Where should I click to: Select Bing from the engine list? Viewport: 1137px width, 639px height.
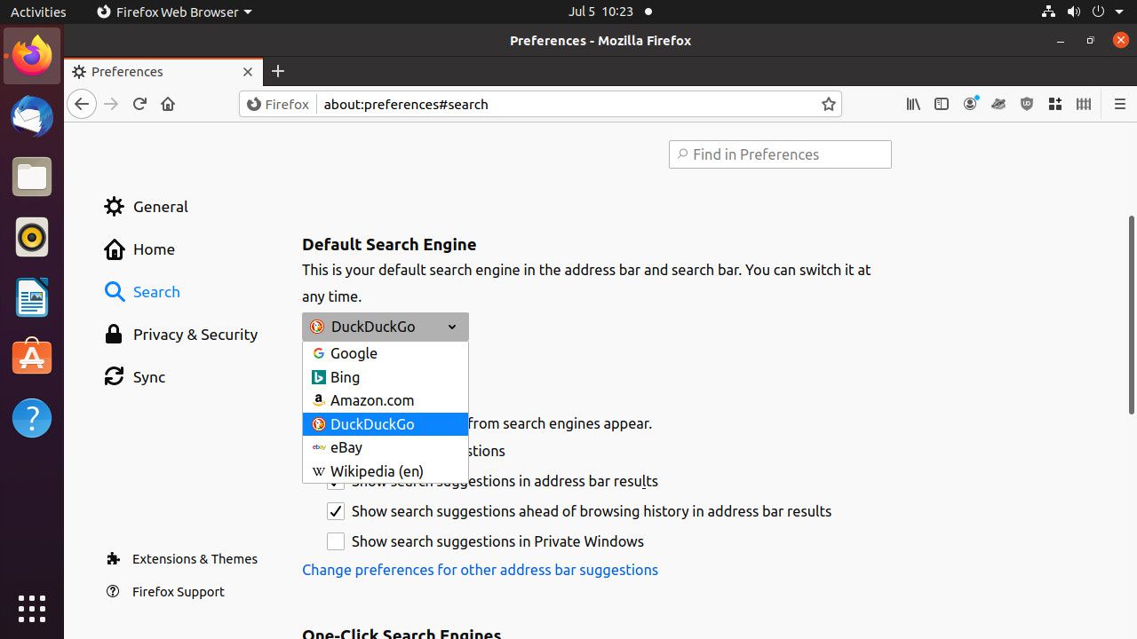(386, 377)
